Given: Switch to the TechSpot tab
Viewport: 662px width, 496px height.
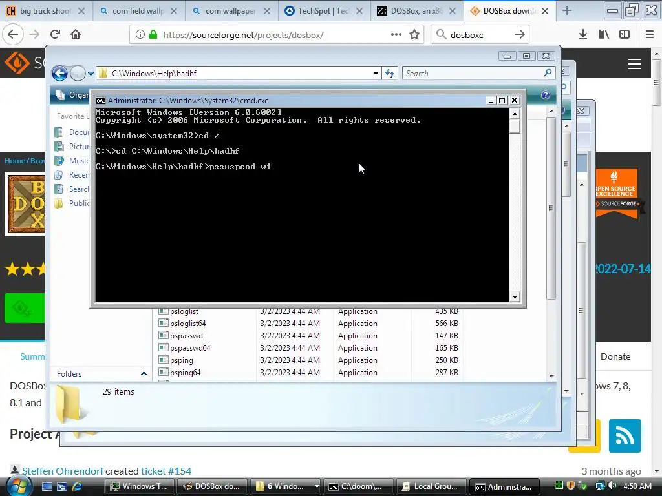Looking at the screenshot, I should pos(323,11).
